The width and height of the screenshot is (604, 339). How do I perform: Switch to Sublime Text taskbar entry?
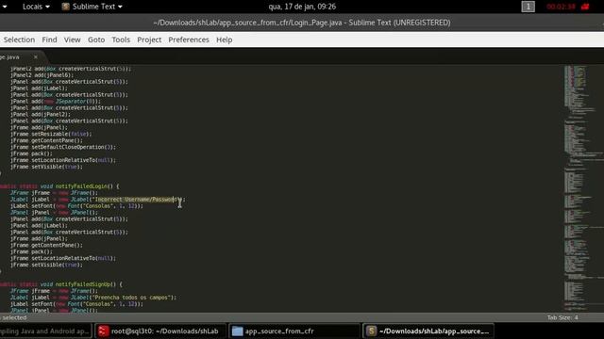(428, 331)
